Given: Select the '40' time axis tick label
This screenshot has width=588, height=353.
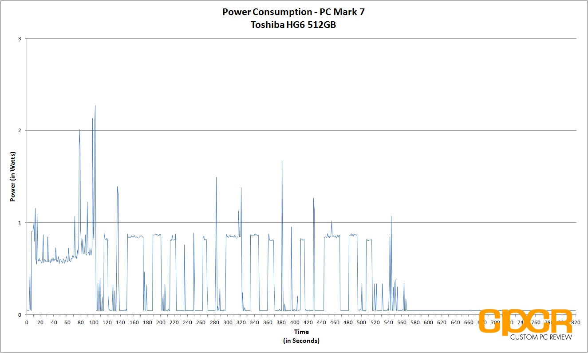Looking at the screenshot, I should coord(54,322).
